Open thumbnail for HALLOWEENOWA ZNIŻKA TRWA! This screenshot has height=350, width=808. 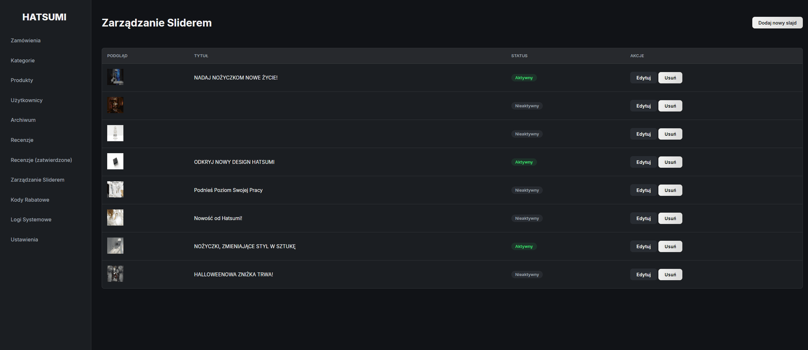[x=115, y=274]
